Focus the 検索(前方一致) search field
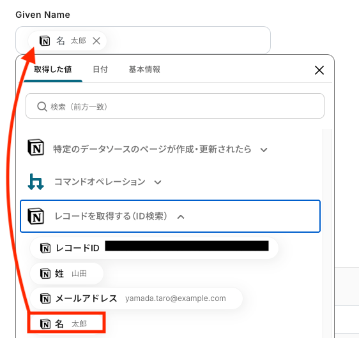Image resolution: width=359 pixels, height=338 pixels. pos(175,106)
